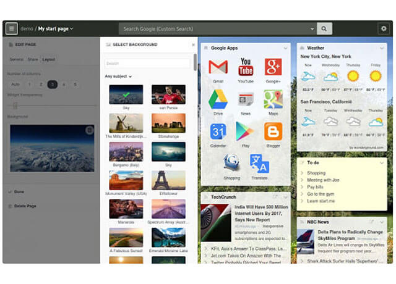Open the settings gear icon
This screenshot has height=284, width=396.
(383, 28)
